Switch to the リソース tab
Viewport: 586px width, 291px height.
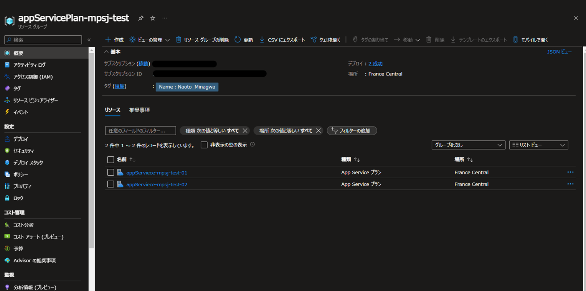(113, 110)
